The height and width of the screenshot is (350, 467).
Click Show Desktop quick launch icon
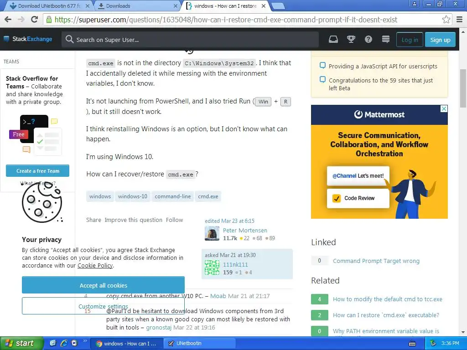coord(53,343)
